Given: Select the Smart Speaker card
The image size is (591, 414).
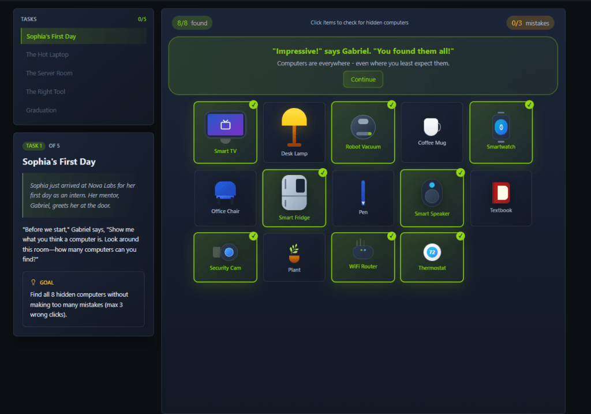Looking at the screenshot, I should coord(432,198).
